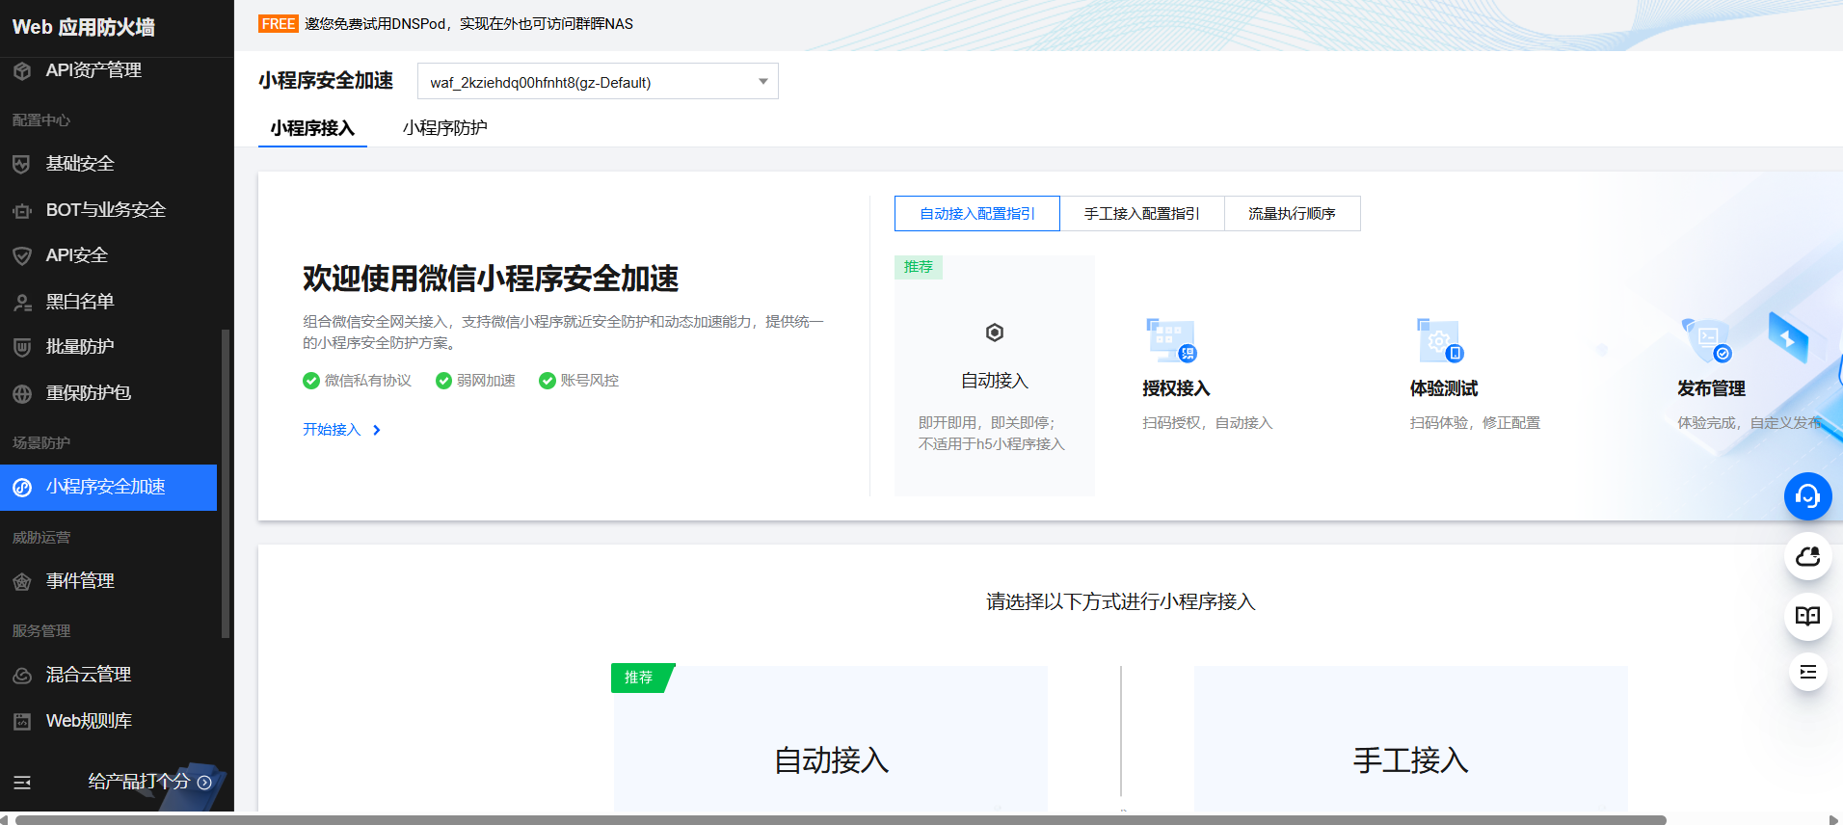1843x825 pixels.
Task: Click the 扫码体验，修正配置 description
Action: [x=1475, y=423]
